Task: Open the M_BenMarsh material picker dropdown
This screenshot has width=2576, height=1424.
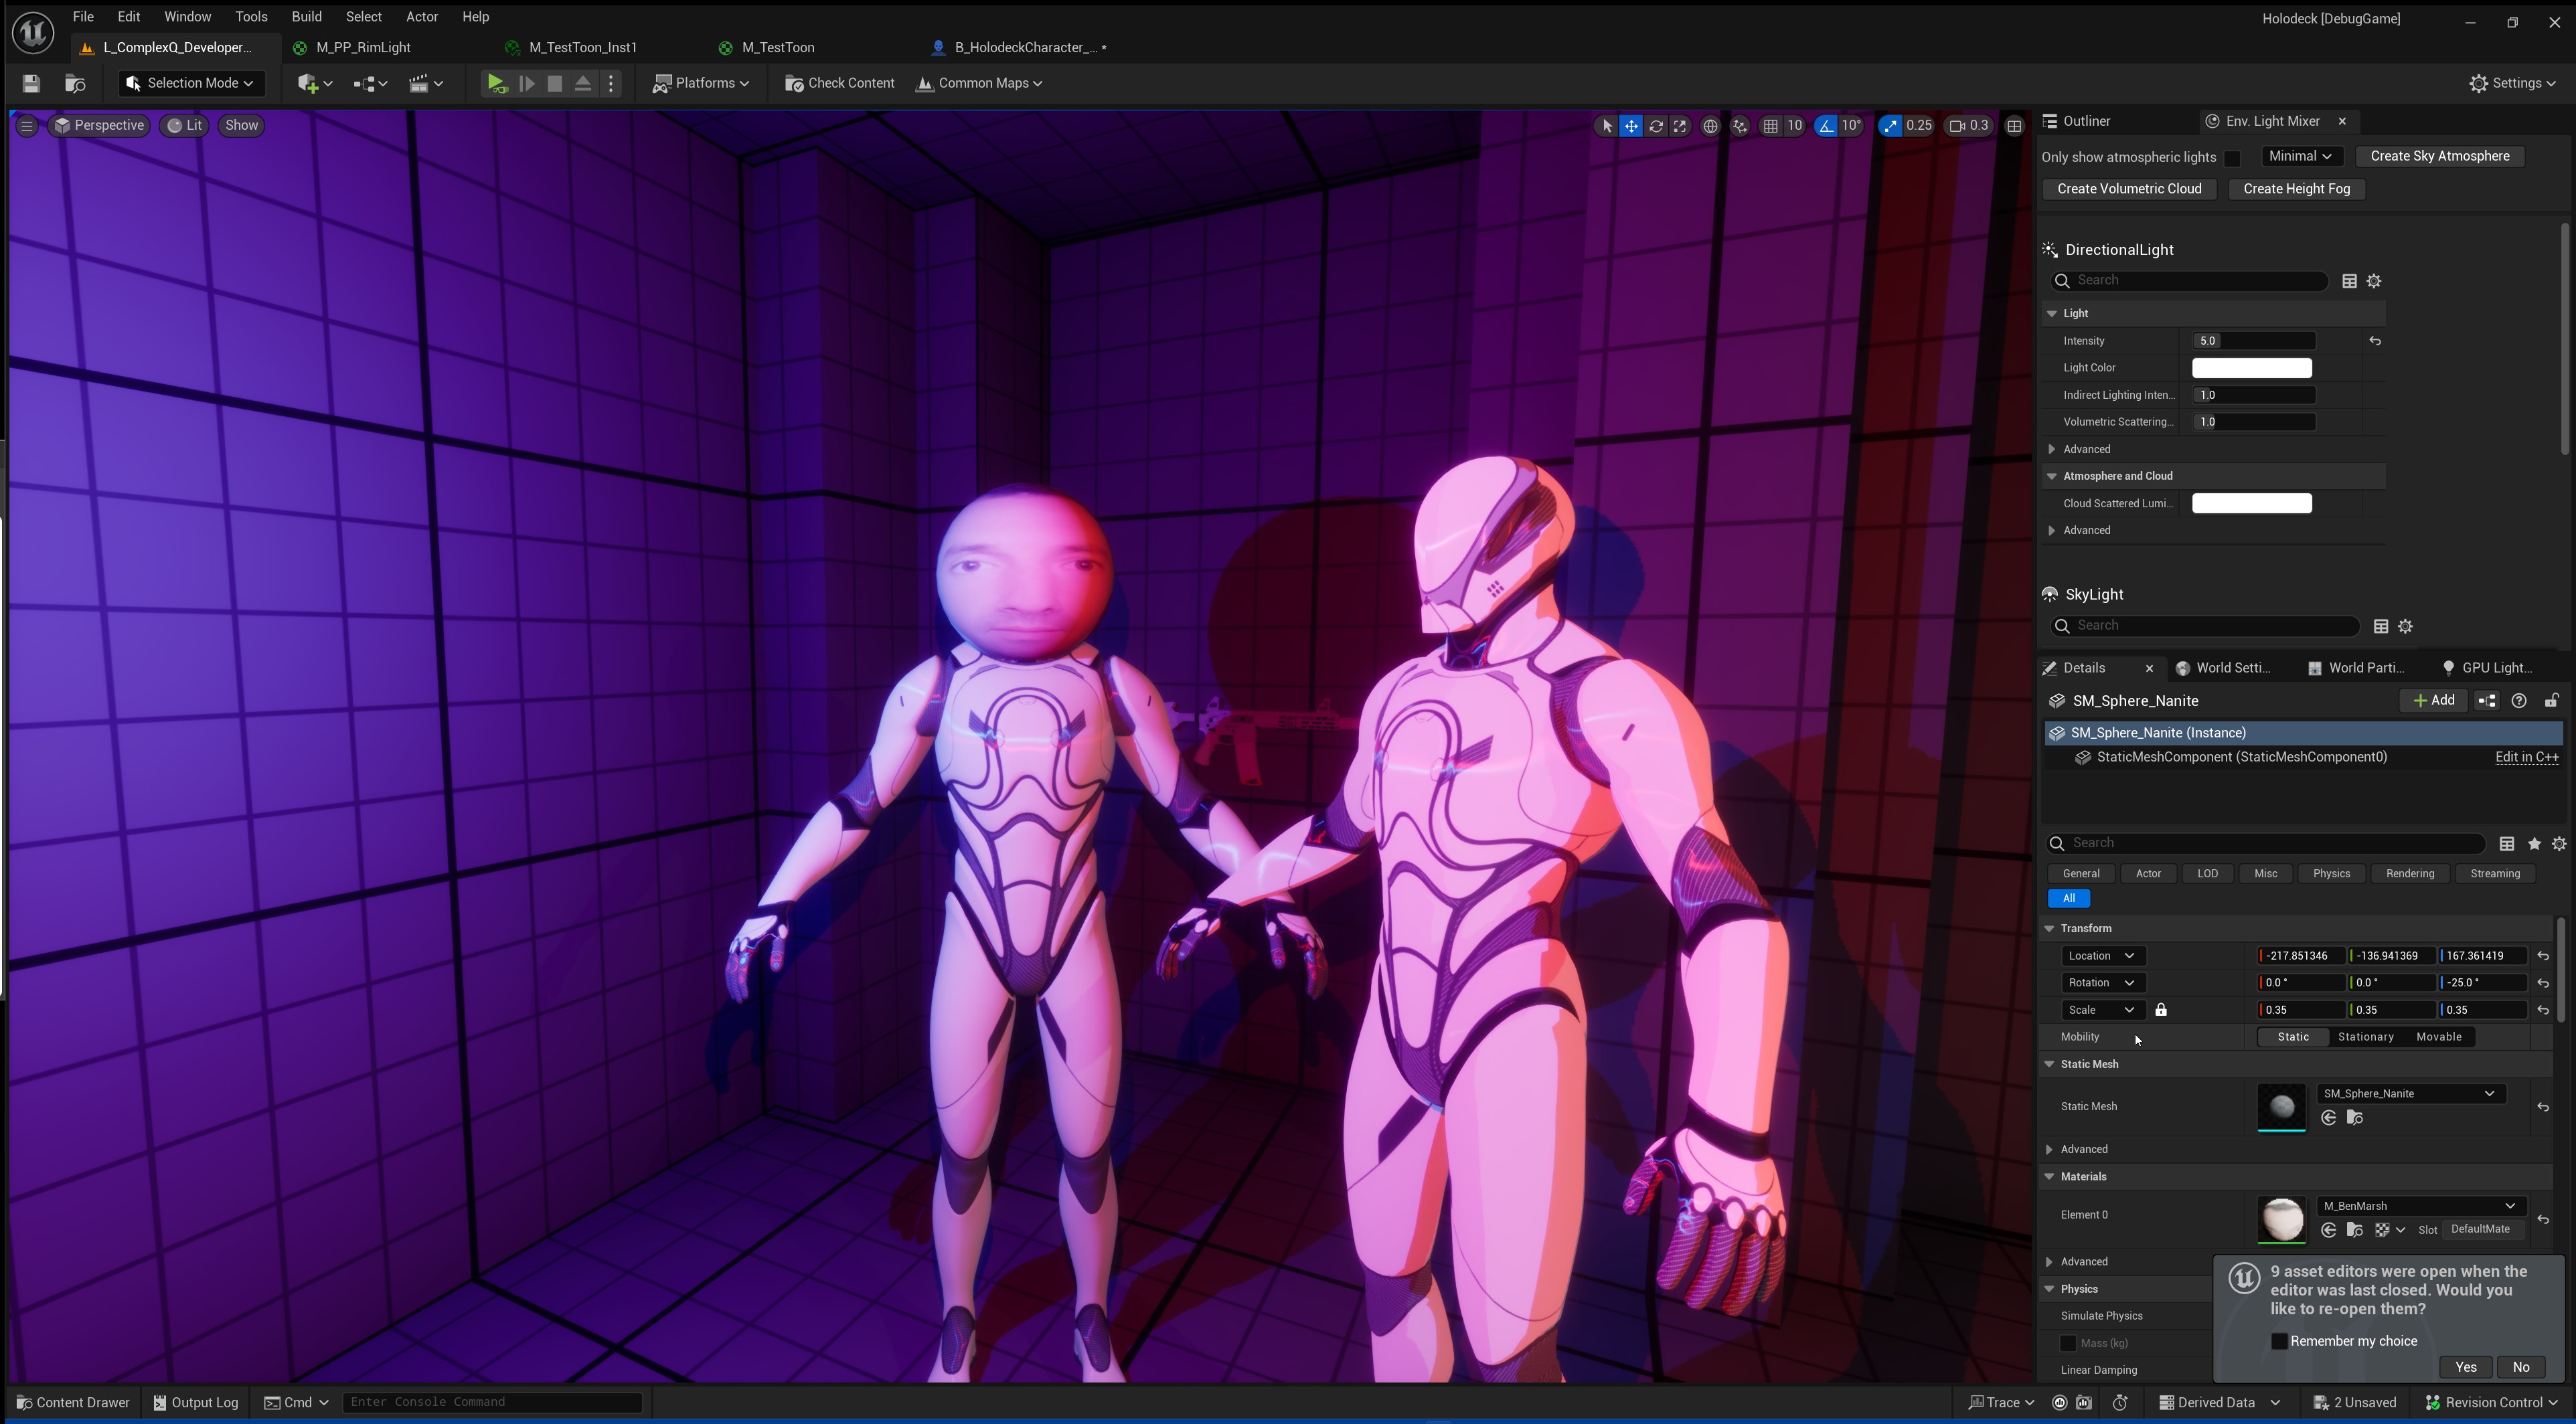Action: (2420, 1207)
